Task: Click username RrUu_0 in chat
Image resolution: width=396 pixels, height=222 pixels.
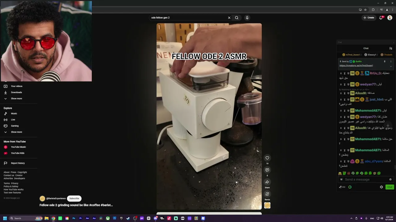Action: pyautogui.click(x=375, y=73)
